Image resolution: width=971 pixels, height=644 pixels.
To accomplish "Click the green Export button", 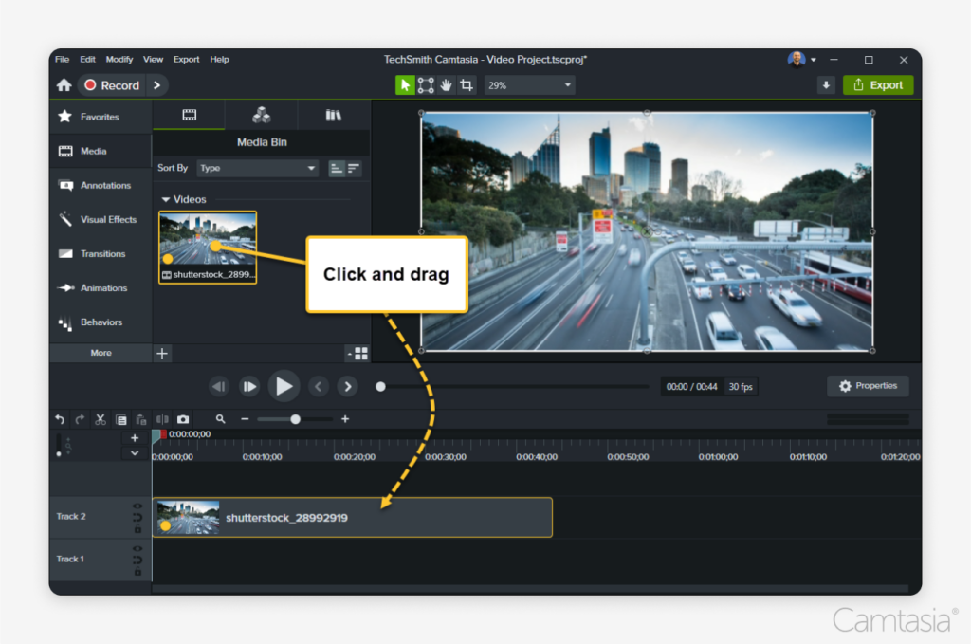I will (x=878, y=84).
